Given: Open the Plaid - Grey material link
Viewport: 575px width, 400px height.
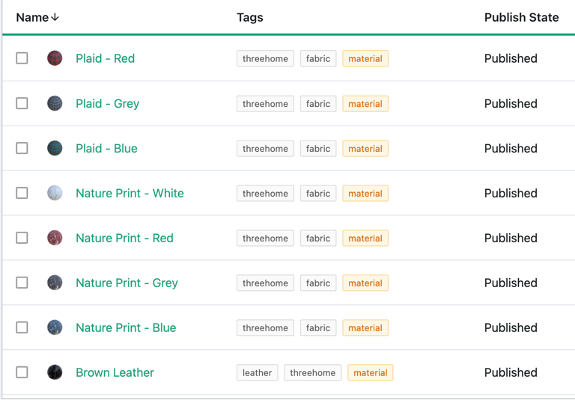Looking at the screenshot, I should coord(108,104).
